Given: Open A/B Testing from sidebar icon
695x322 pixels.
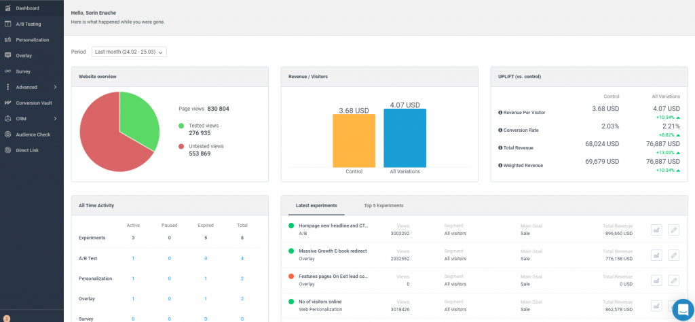Looking at the screenshot, I should (x=7, y=24).
